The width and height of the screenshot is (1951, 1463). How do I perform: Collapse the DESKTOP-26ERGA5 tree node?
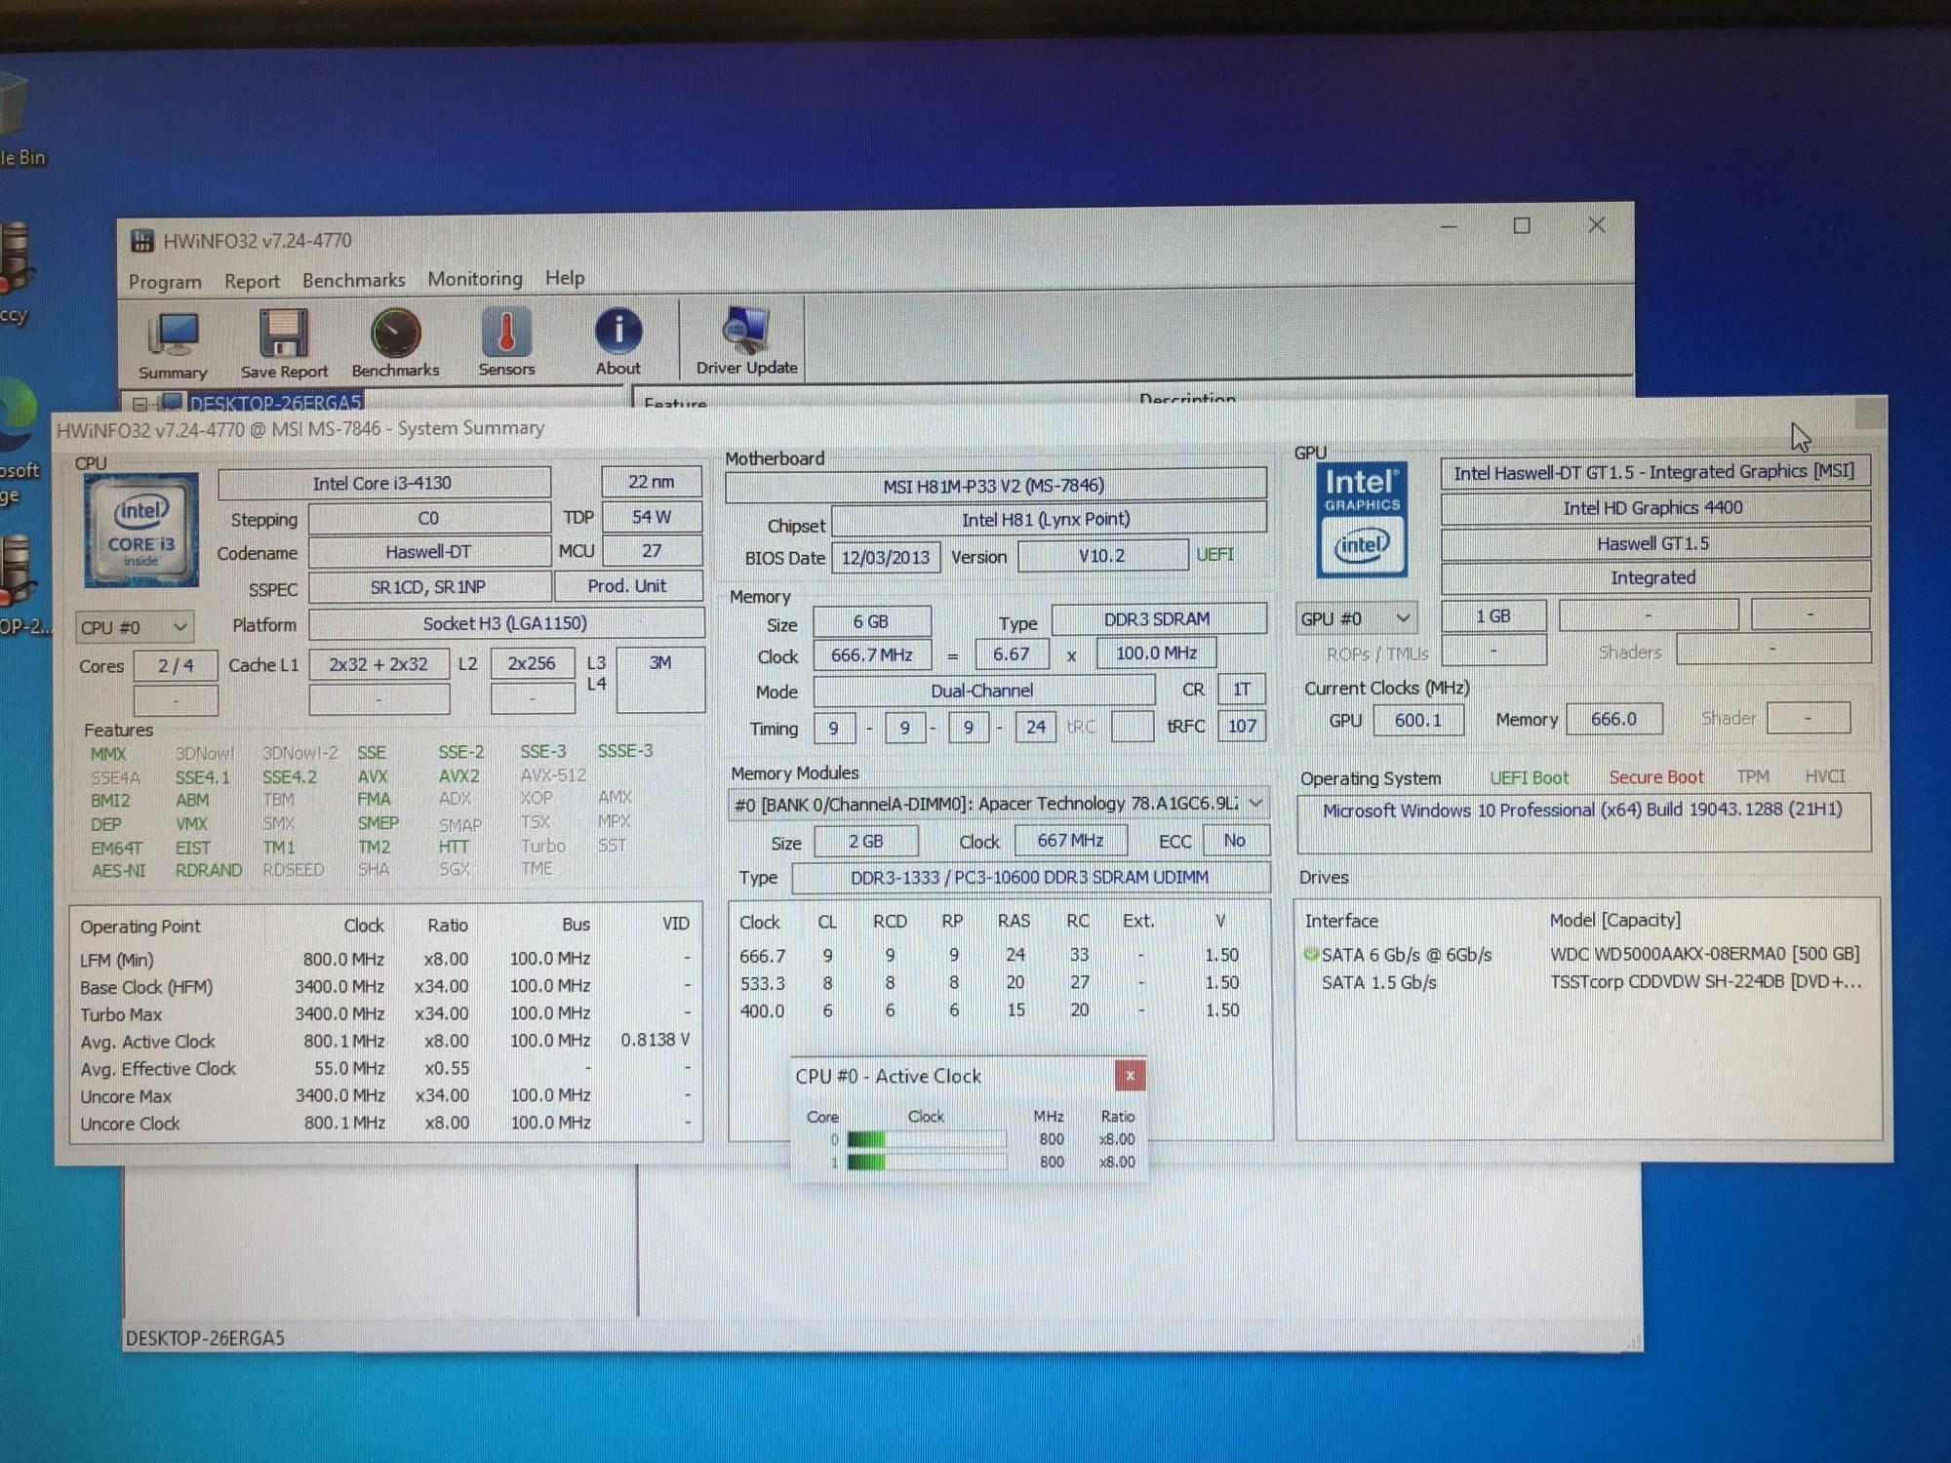point(139,403)
